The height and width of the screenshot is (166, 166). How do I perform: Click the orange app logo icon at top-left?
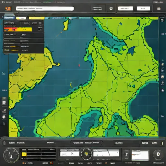[x=8, y=8]
